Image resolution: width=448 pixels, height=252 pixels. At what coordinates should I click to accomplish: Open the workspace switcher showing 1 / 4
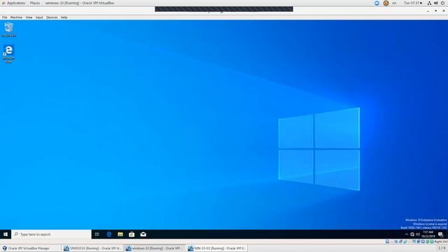[x=442, y=248]
